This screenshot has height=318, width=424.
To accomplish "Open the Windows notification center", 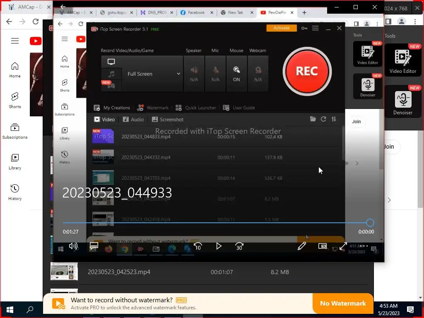I will [410, 309].
